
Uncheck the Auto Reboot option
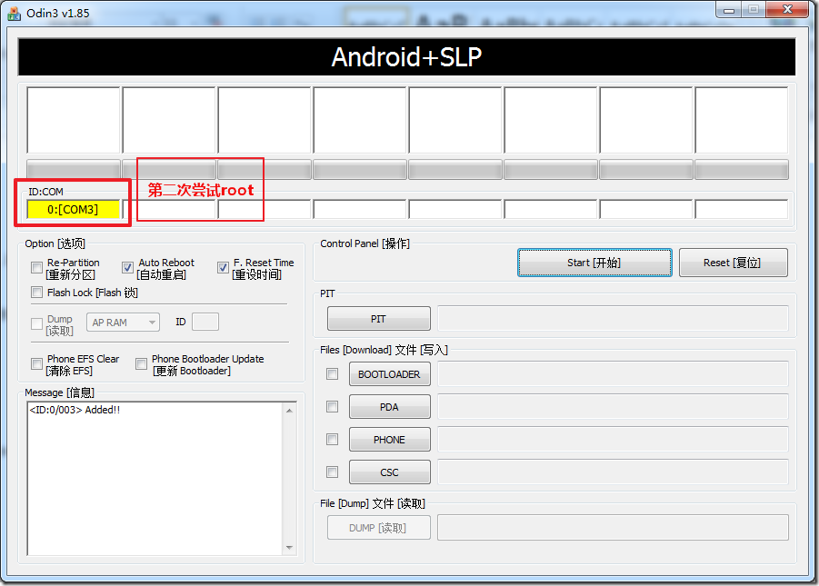127,268
